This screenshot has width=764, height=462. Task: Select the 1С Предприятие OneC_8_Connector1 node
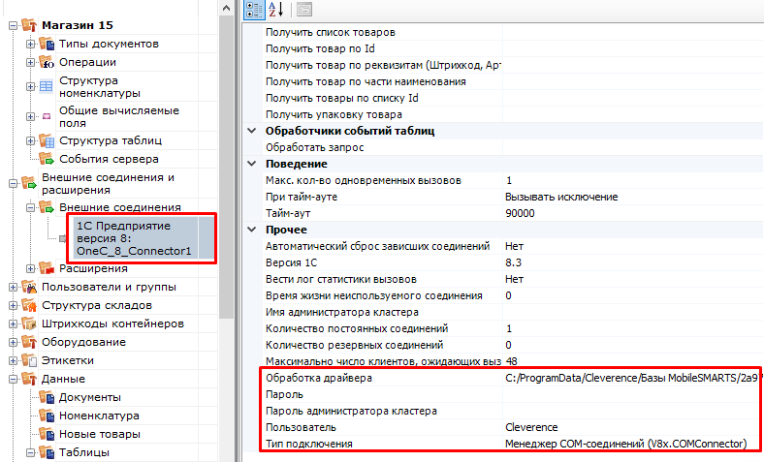136,238
